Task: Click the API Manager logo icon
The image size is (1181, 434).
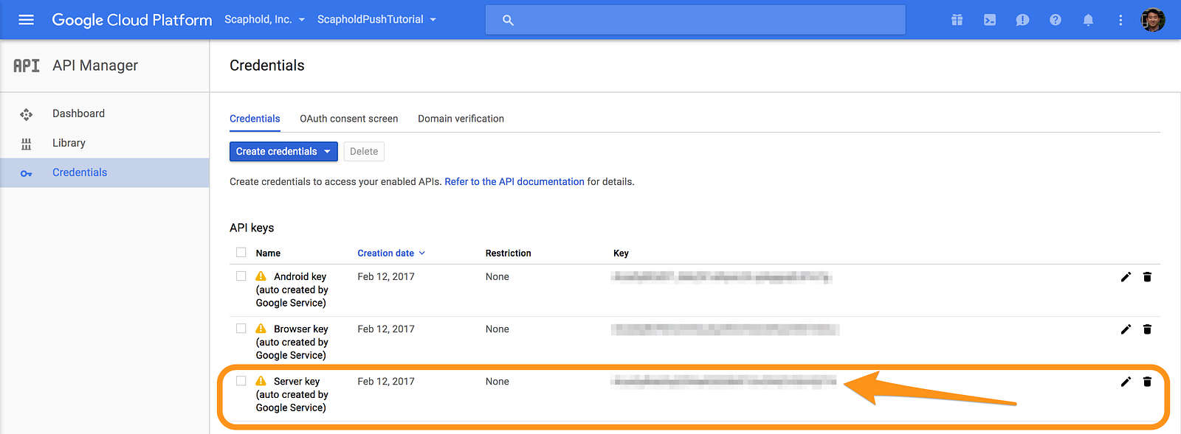Action: coord(27,66)
